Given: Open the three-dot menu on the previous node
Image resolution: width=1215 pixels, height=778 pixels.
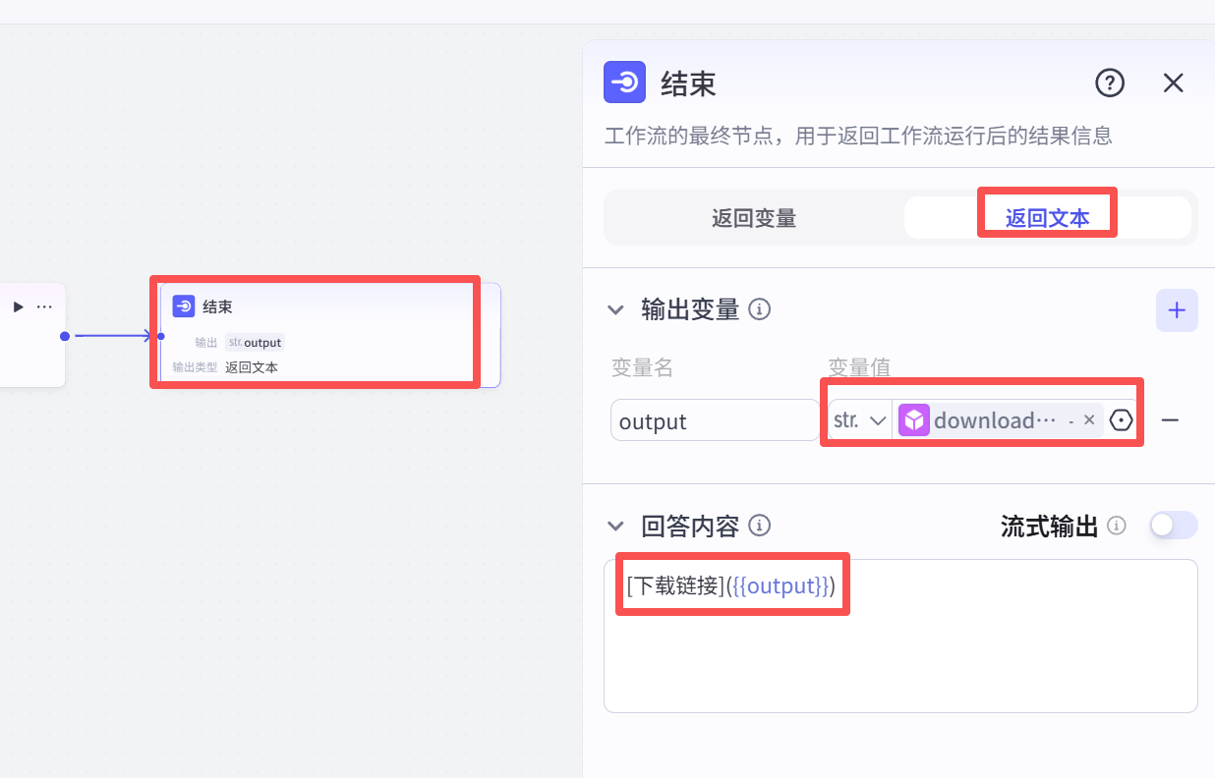Looking at the screenshot, I should (44, 307).
